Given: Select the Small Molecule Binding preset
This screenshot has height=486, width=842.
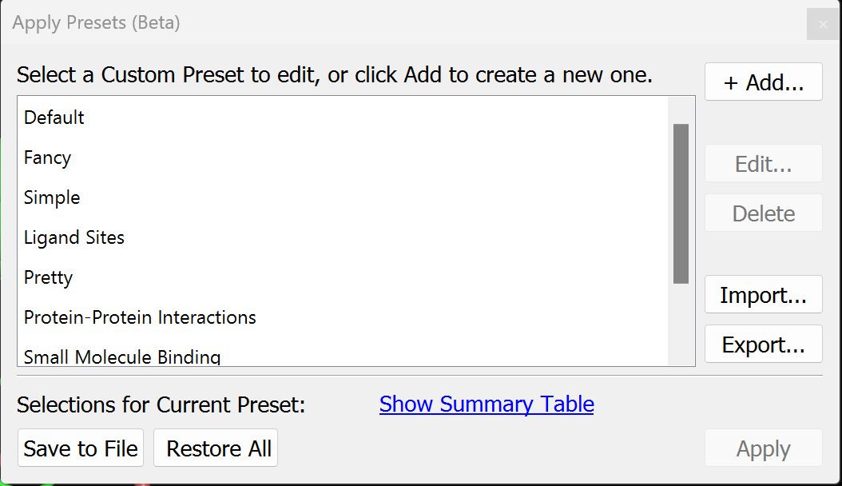Looking at the screenshot, I should pos(121,355).
